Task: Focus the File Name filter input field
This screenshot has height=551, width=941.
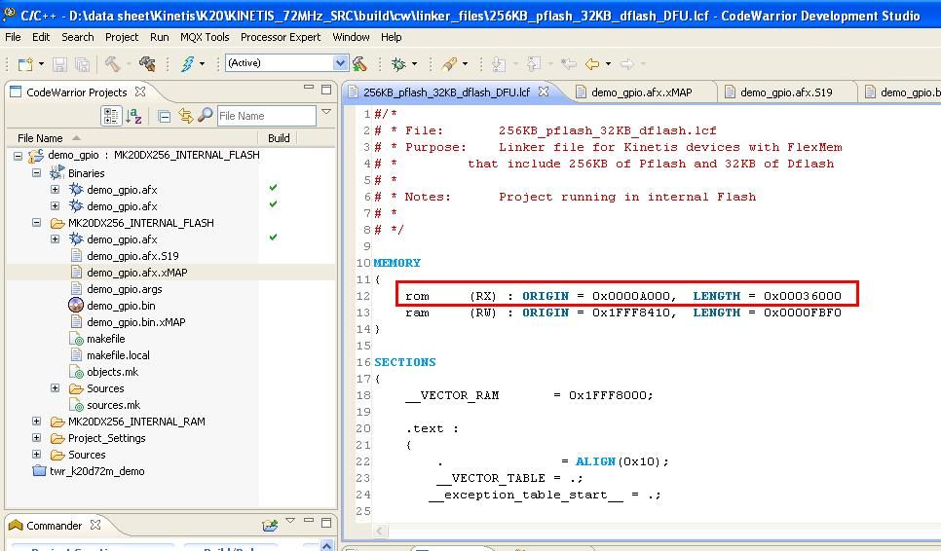Action: click(266, 116)
